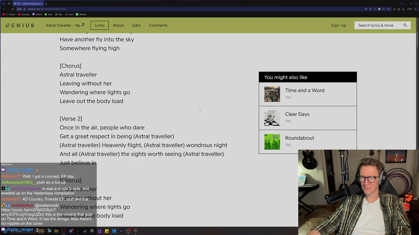
Task: Click the [Verse 2] heading text
Action: [71, 119]
